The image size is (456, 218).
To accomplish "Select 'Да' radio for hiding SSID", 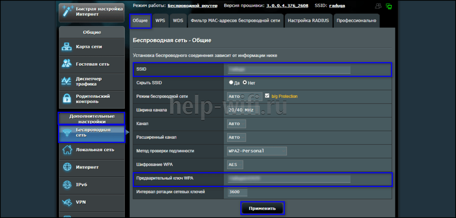I will tap(231, 83).
